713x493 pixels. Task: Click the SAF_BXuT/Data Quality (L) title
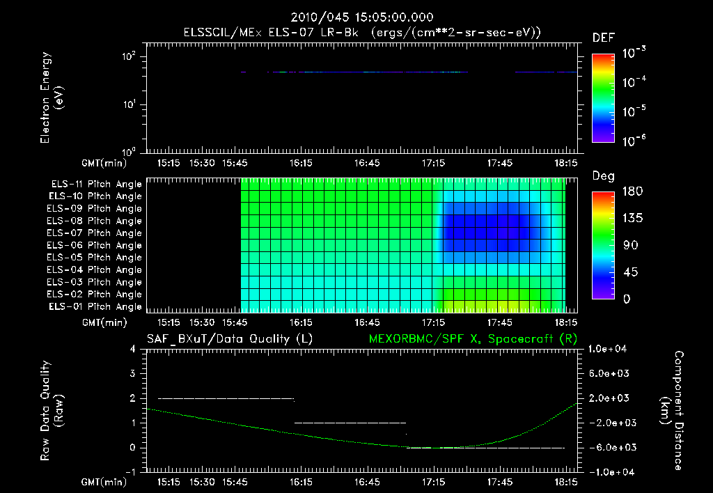[x=230, y=339]
